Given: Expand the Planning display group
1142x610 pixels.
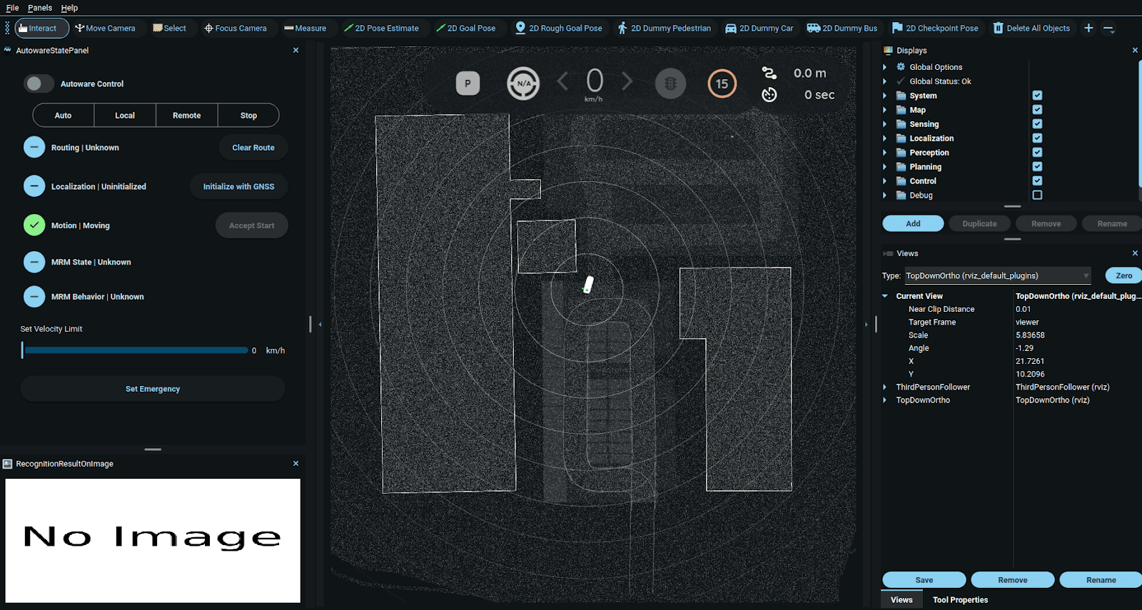Looking at the screenshot, I should [885, 167].
